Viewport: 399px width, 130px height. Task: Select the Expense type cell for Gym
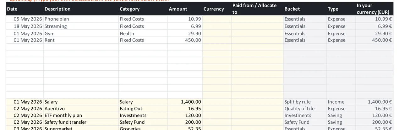click(x=341, y=33)
